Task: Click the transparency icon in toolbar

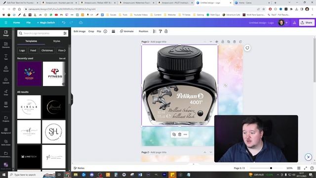Action: [155, 31]
